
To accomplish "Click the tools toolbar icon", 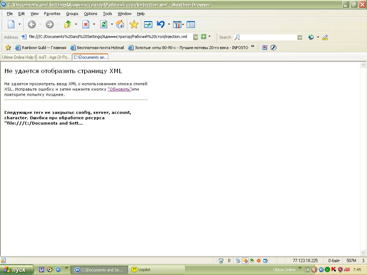I will [x=177, y=24].
